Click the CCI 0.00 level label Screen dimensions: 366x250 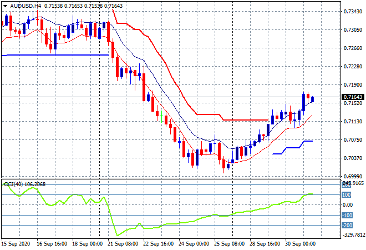coord(346,205)
